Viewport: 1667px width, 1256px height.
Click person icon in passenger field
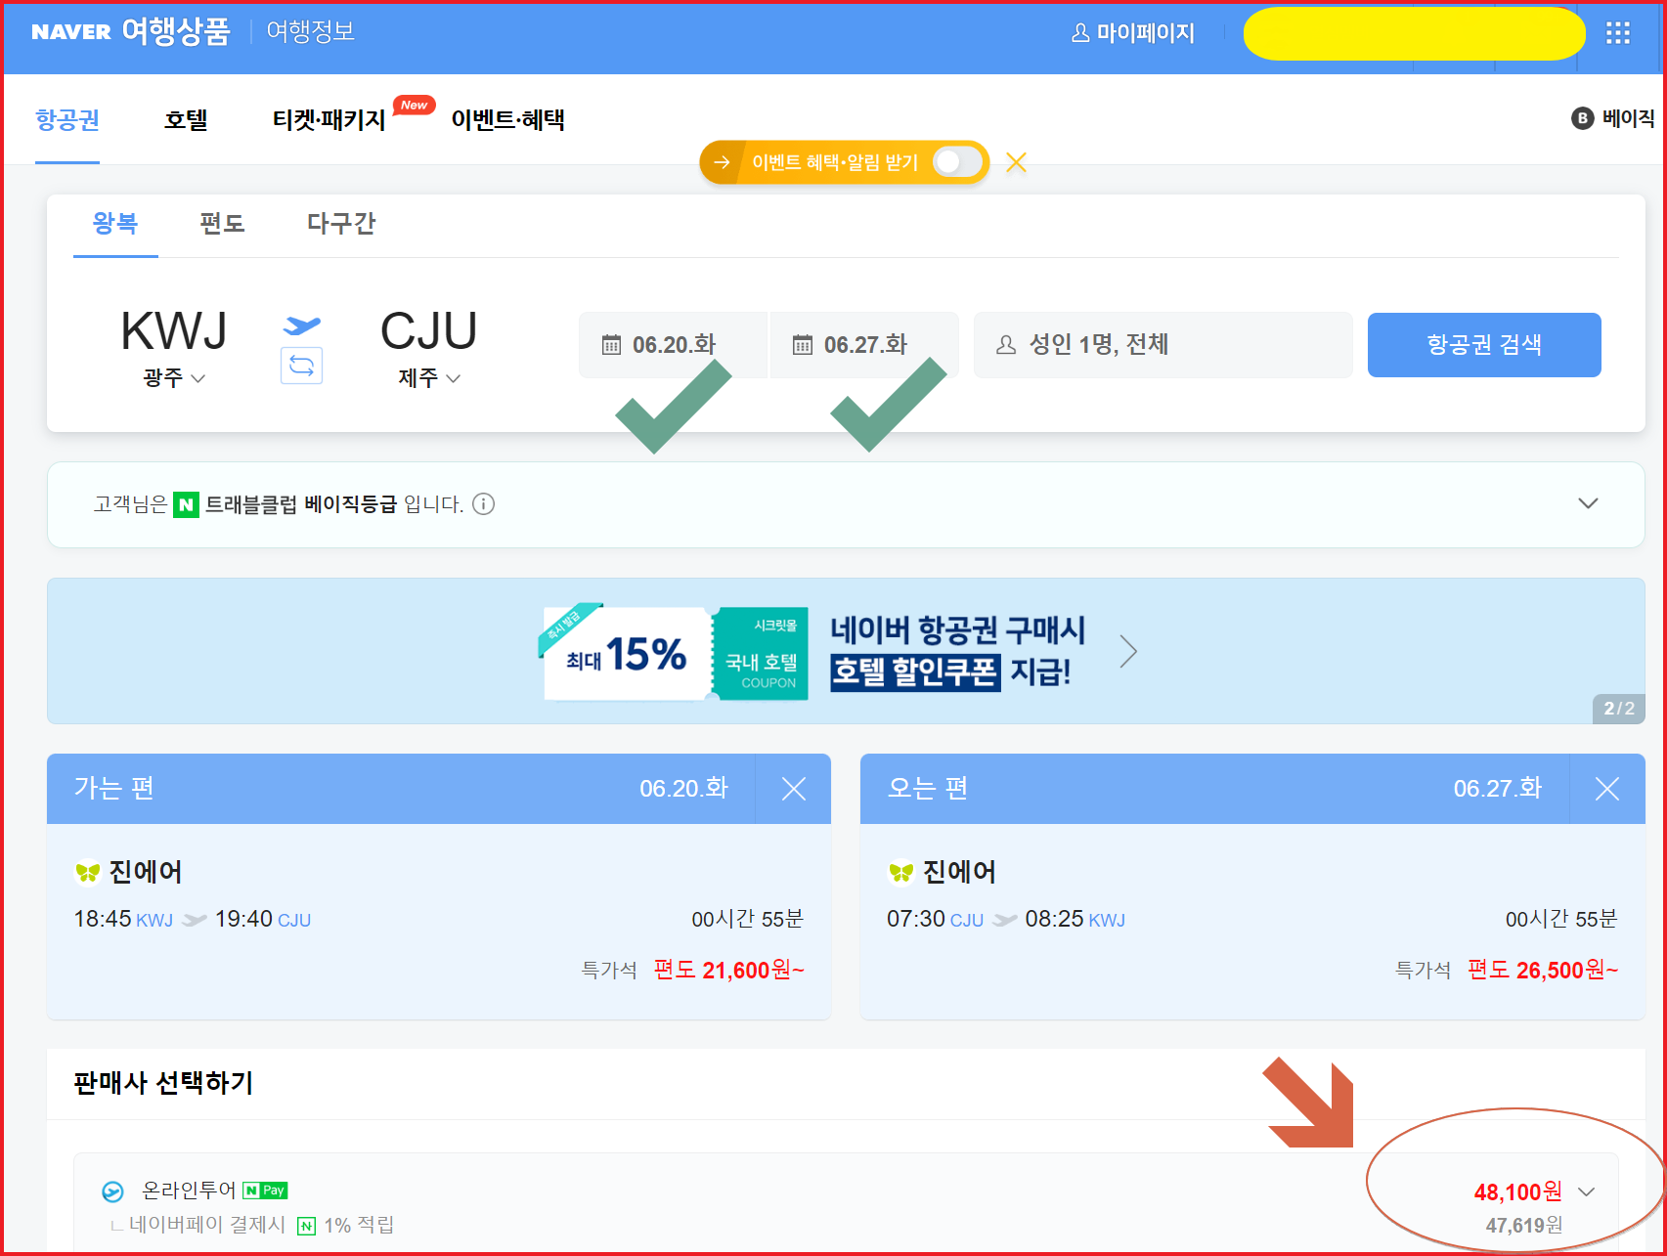coord(1006,345)
